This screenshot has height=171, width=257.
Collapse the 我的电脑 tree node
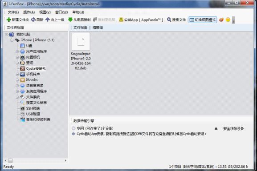[x=6, y=35]
